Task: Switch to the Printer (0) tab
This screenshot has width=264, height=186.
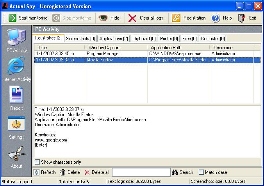Action: point(169,39)
